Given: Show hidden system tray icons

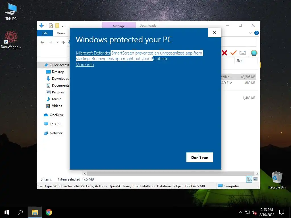Looking at the screenshot, I should [240, 212].
